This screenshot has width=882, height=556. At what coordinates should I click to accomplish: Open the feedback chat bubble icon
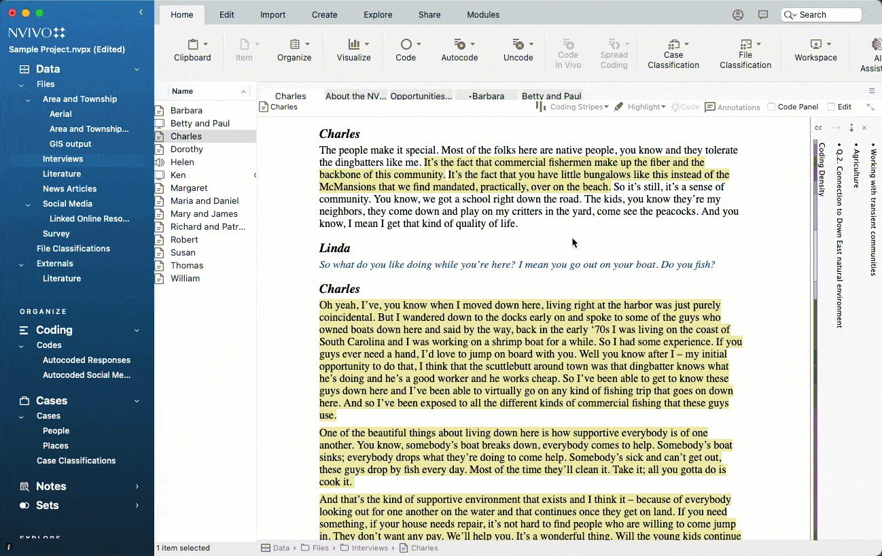763,15
